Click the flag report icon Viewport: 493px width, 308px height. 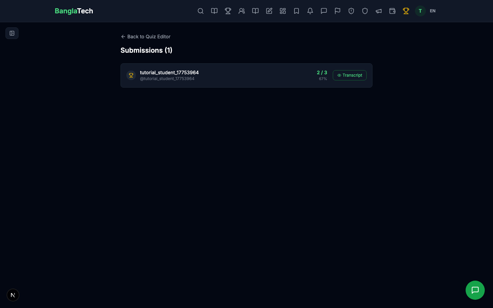pyautogui.click(x=338, y=11)
